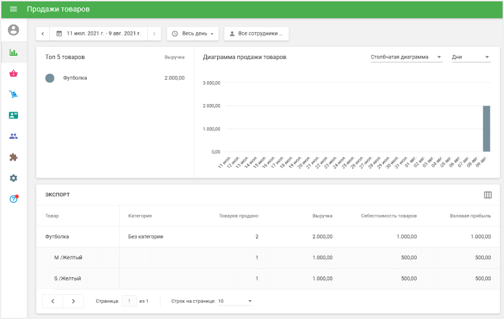Open date range picker 11 июл. - 9 авг.
The height and width of the screenshot is (319, 504).
coord(99,34)
